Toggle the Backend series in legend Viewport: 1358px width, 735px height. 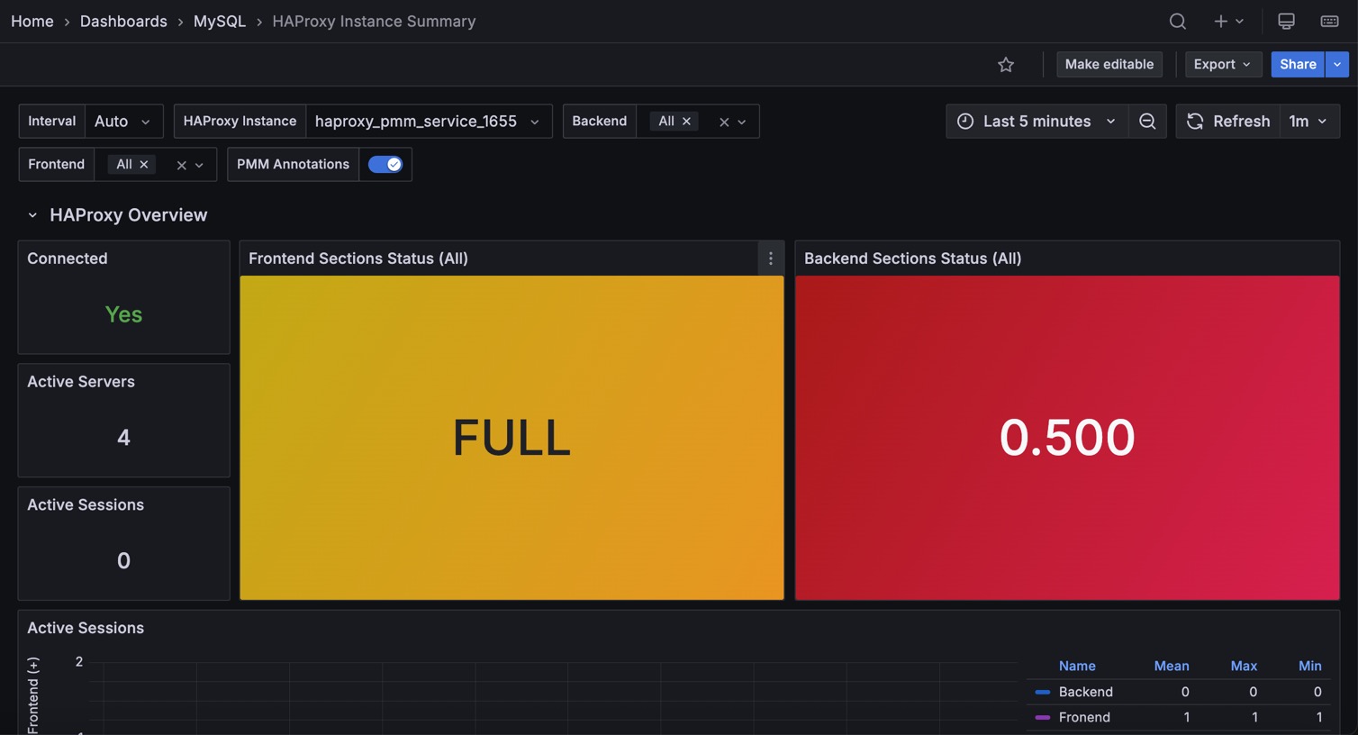pyautogui.click(x=1085, y=692)
